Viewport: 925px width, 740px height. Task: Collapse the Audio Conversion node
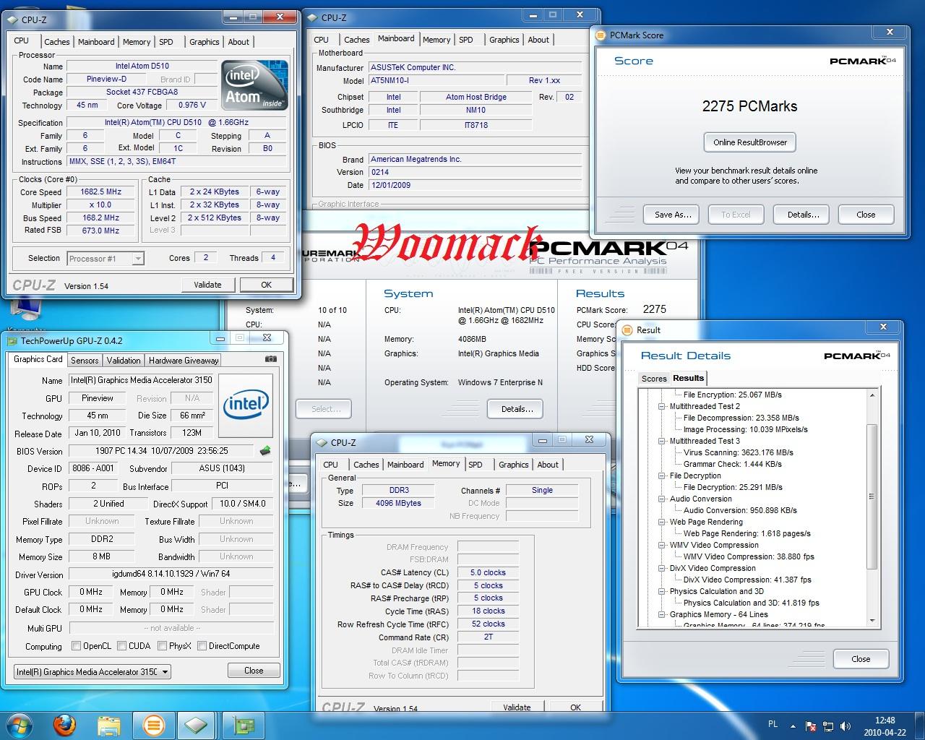click(662, 499)
